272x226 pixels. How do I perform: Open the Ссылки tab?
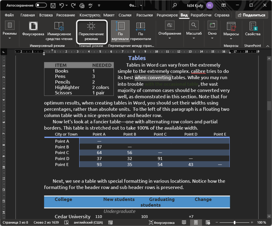coord(125,15)
